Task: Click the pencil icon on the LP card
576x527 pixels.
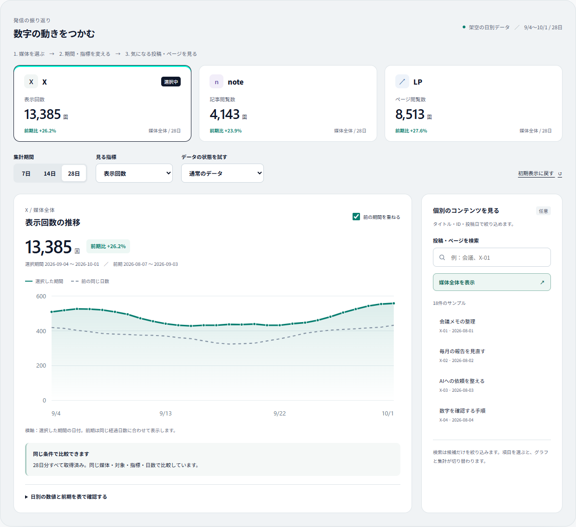Action: (402, 82)
